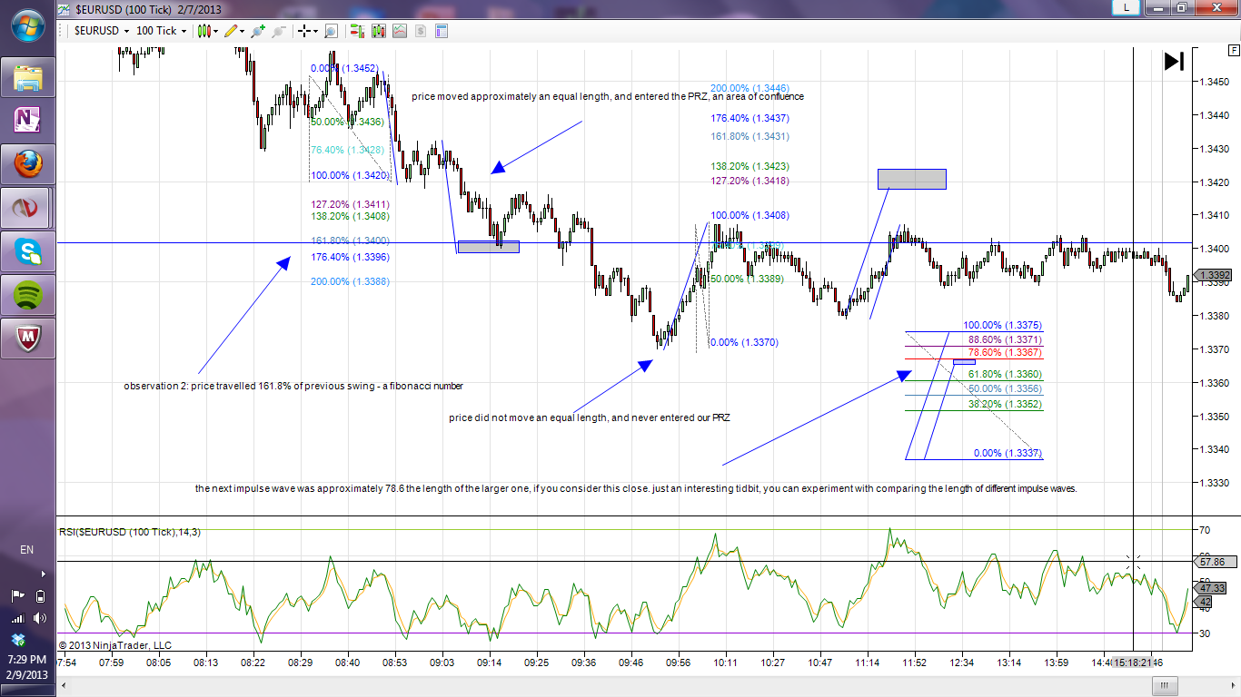Click the crosshair cursor tool icon

click(304, 31)
